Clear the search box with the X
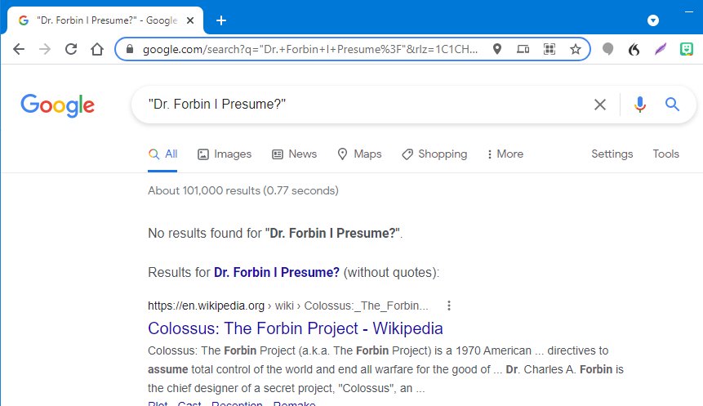This screenshot has width=703, height=406. click(600, 105)
